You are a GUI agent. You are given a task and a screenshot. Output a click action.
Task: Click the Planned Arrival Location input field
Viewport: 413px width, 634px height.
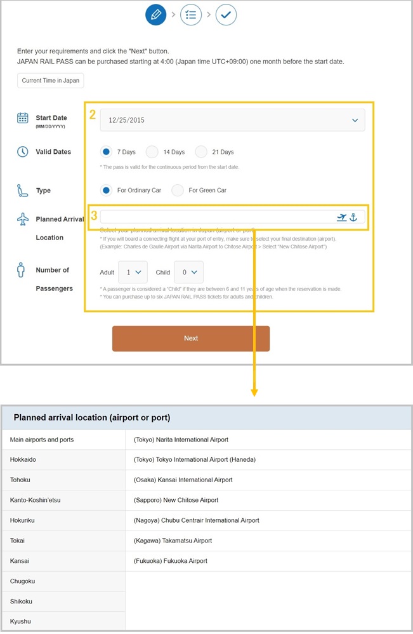tap(233, 217)
